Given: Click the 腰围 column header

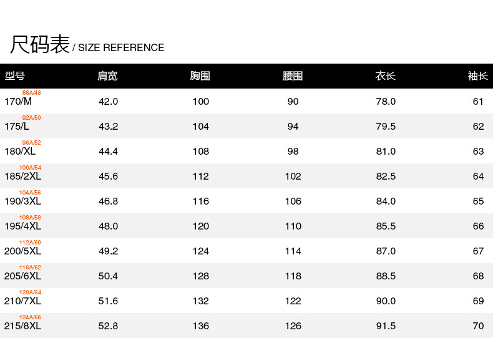Looking at the screenshot, I should (293, 76).
